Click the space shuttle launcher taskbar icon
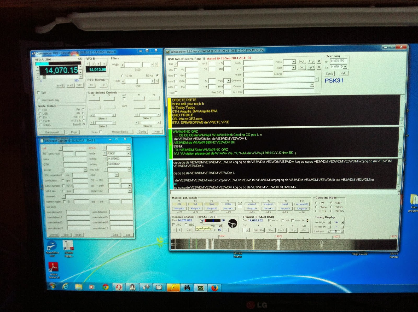 (x=132, y=287)
